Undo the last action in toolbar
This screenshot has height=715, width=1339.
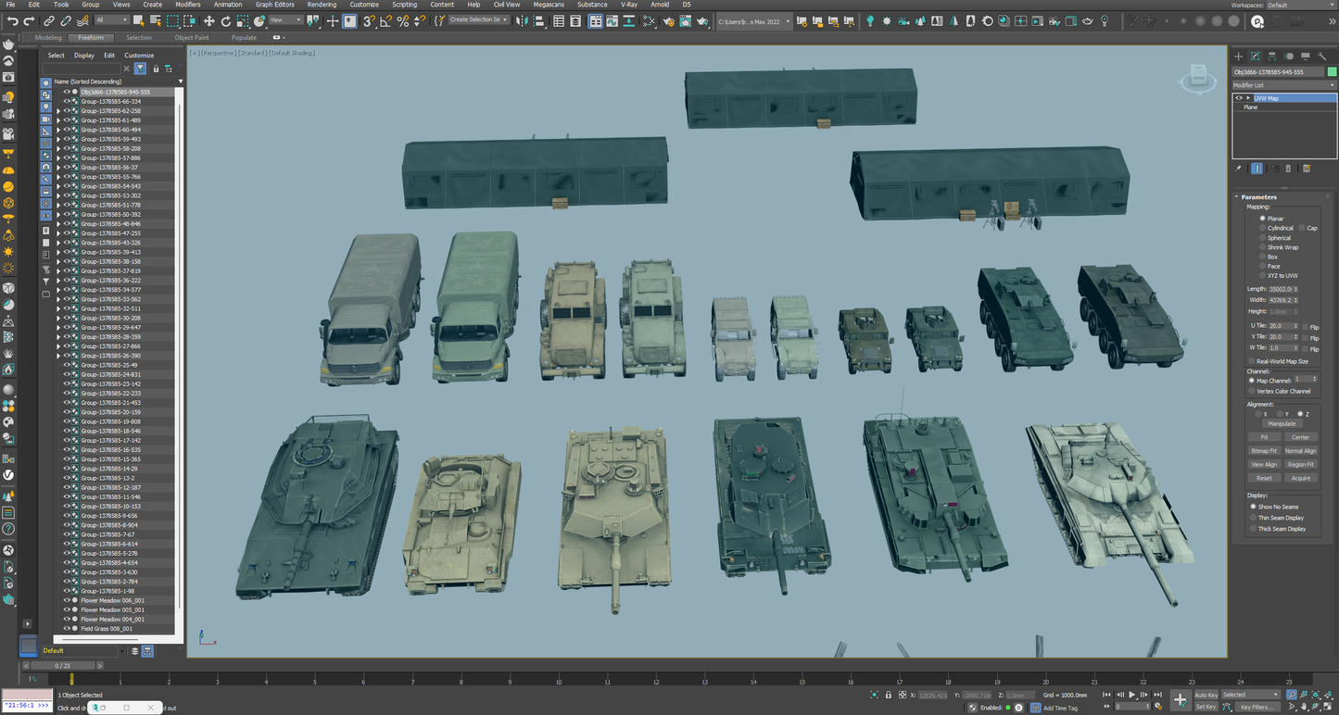pyautogui.click(x=13, y=20)
